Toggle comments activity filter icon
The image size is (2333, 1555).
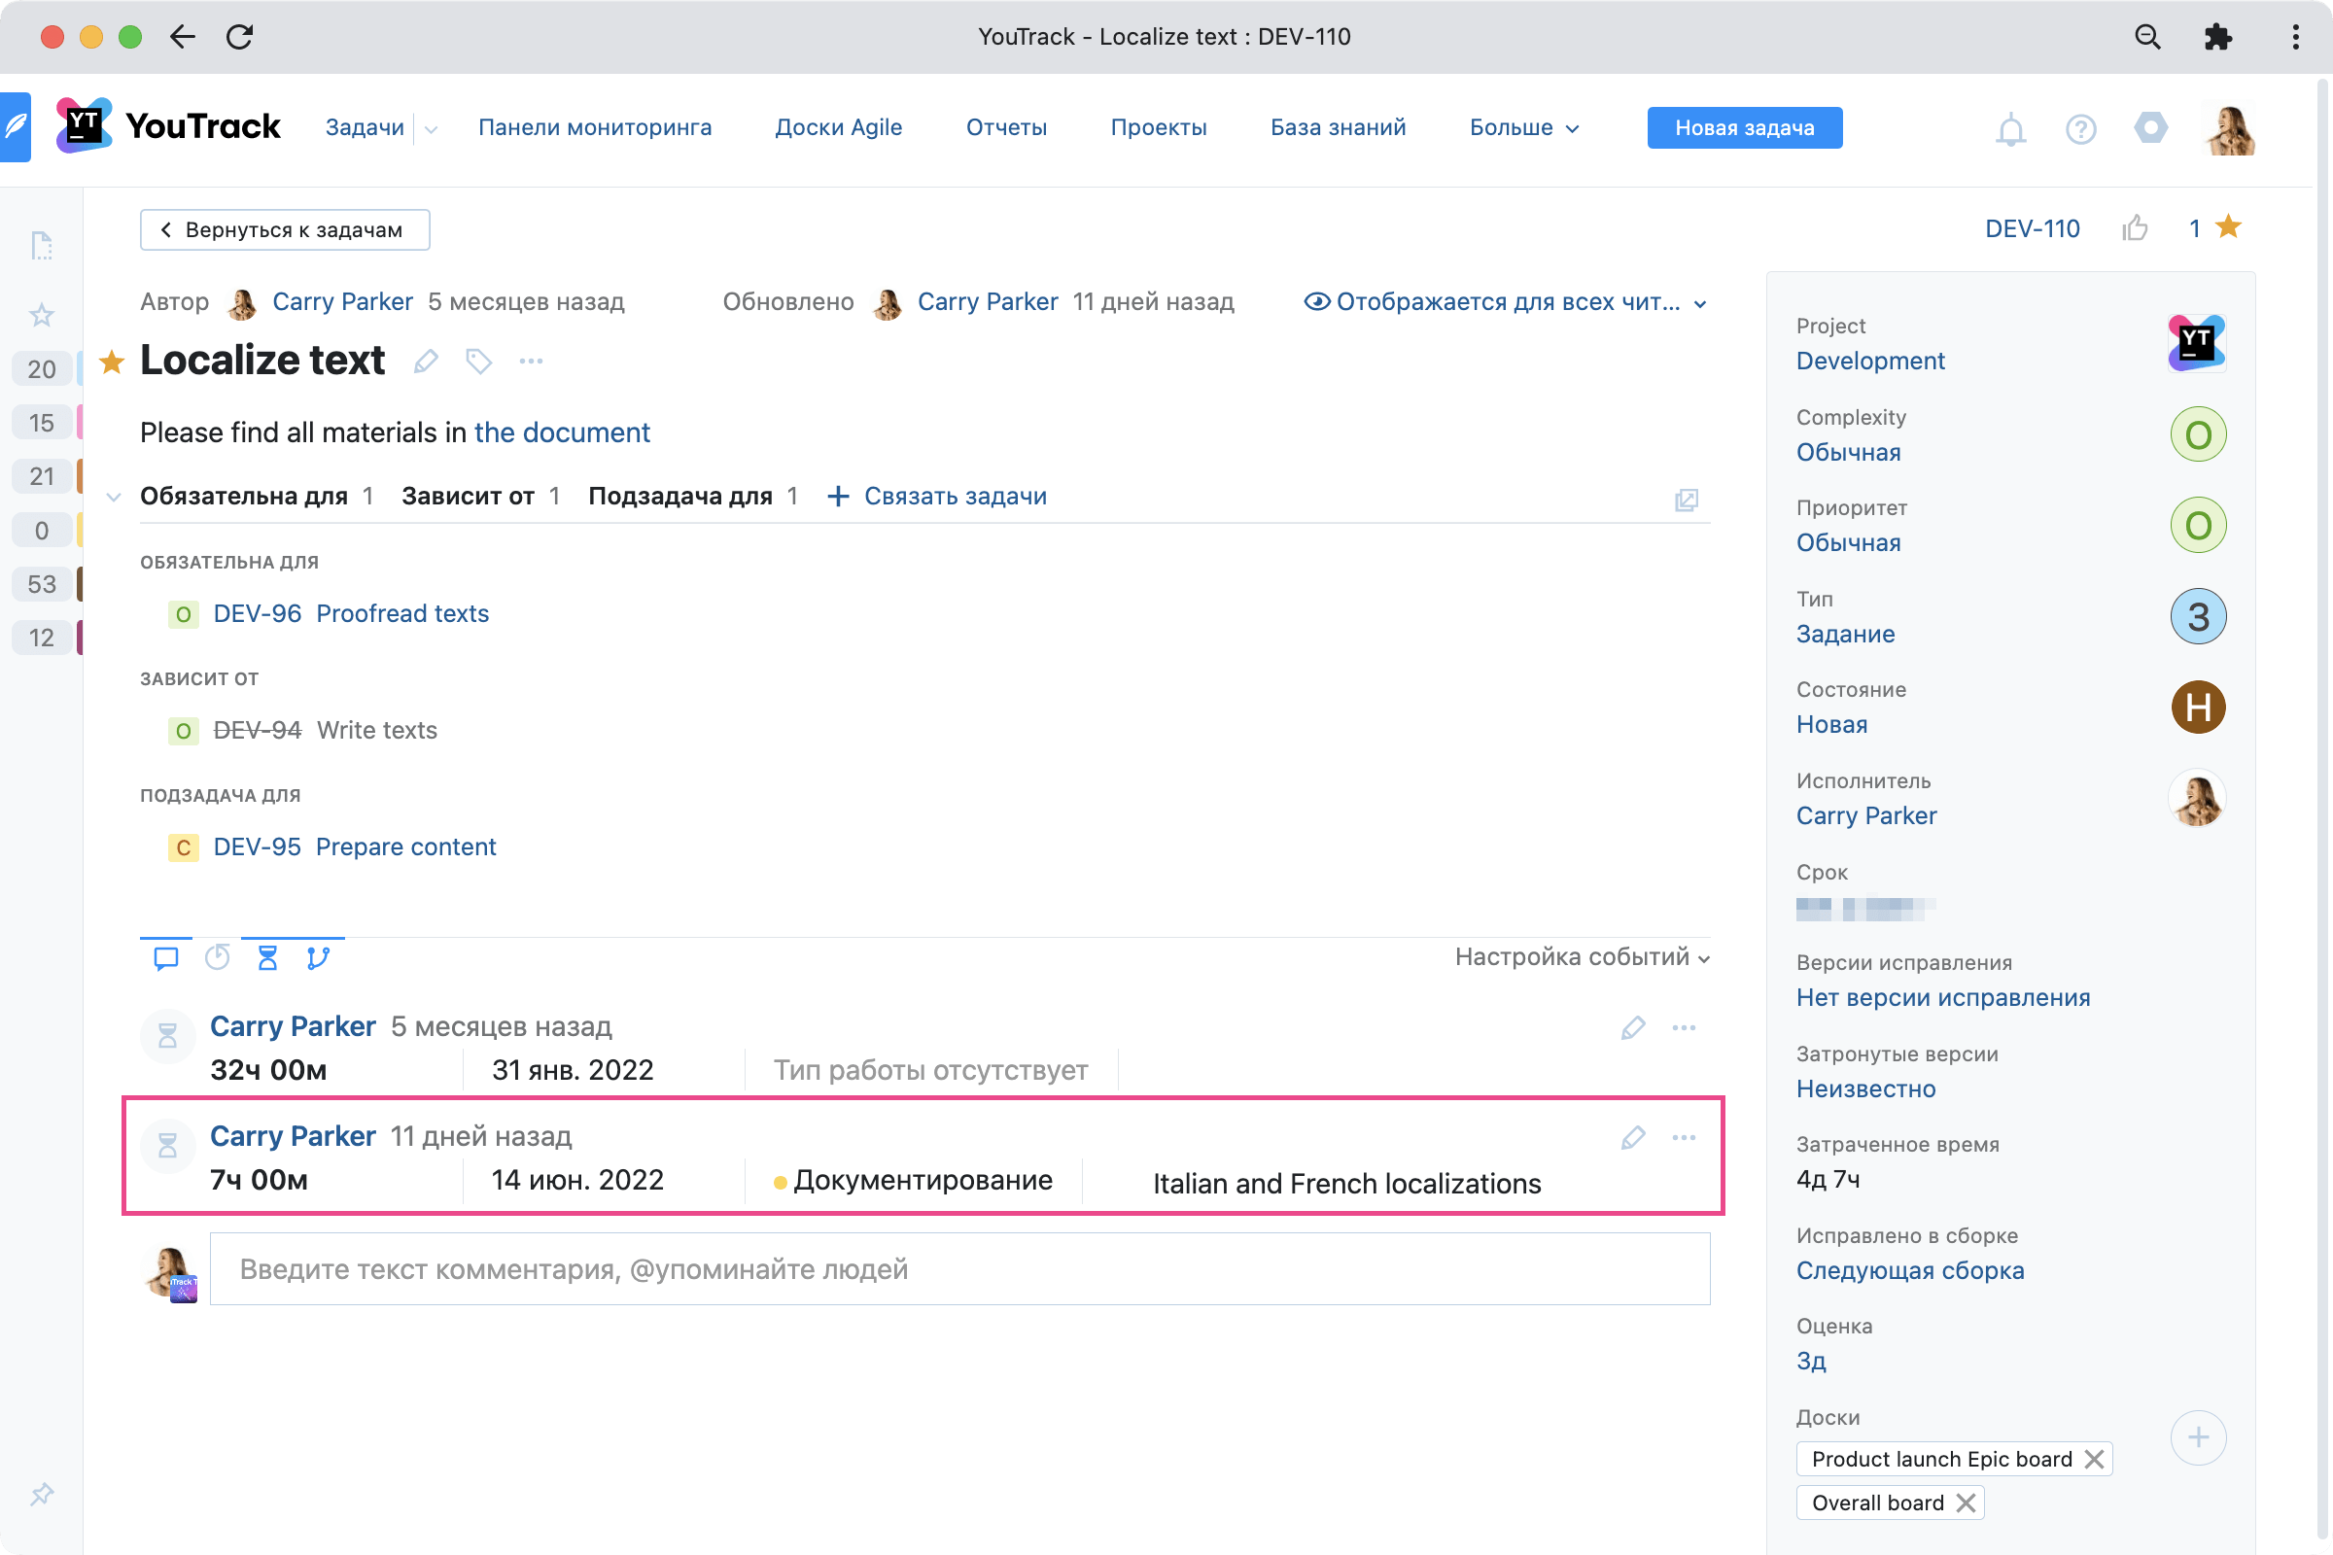[165, 958]
